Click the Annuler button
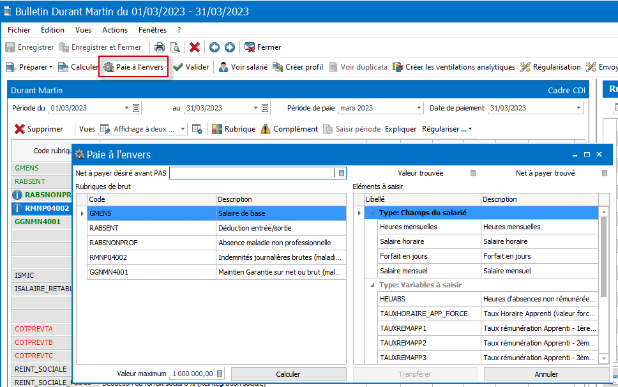The height and width of the screenshot is (387, 618). (x=546, y=374)
